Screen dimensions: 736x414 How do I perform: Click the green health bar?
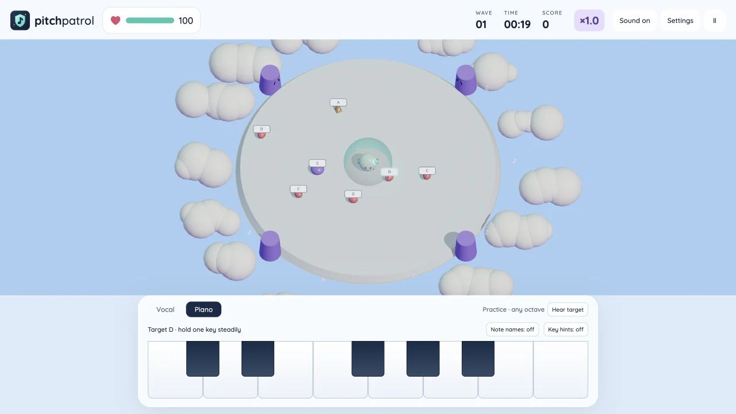[x=150, y=21]
